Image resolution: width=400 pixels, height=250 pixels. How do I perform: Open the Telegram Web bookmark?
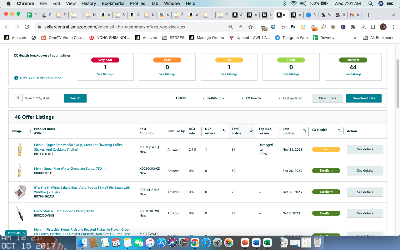click(x=291, y=38)
